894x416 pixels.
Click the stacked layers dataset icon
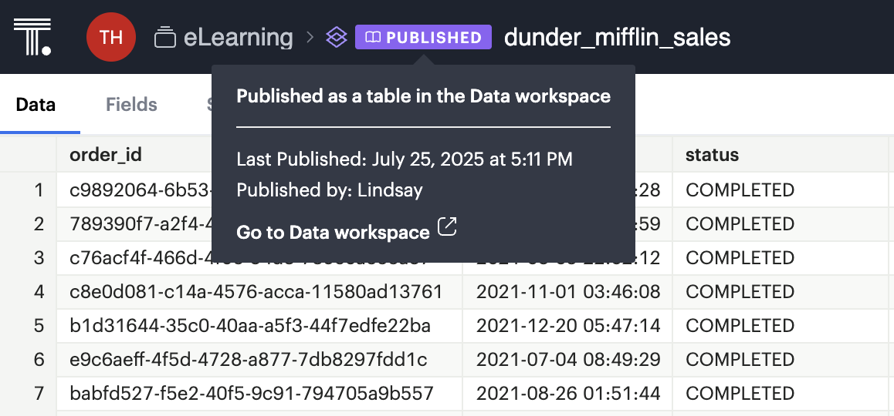pyautogui.click(x=336, y=37)
